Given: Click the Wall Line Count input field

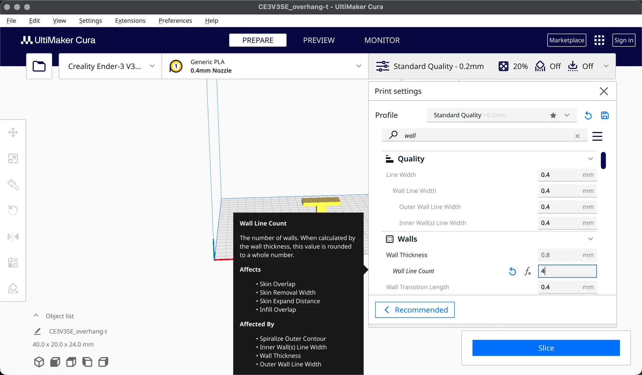Looking at the screenshot, I should point(567,271).
